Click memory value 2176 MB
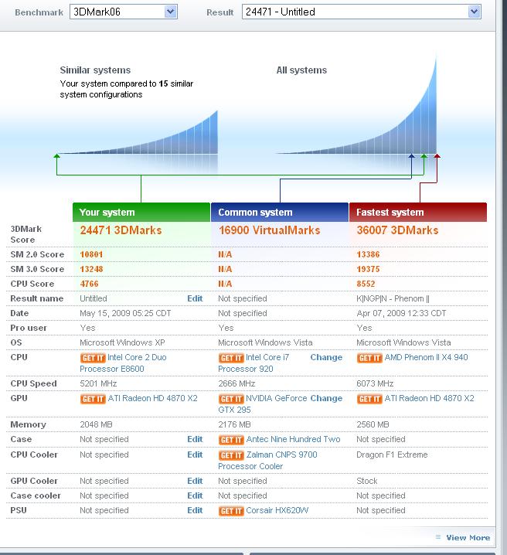The width and height of the screenshot is (507, 555). point(234,424)
